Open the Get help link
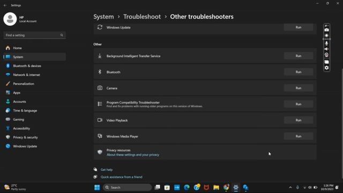 [x=107, y=169]
